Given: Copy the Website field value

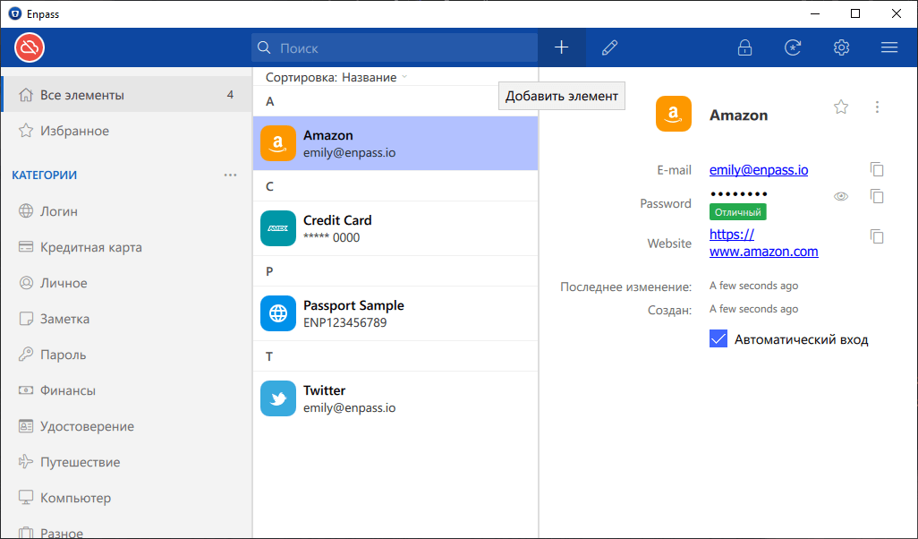Looking at the screenshot, I should [x=877, y=236].
